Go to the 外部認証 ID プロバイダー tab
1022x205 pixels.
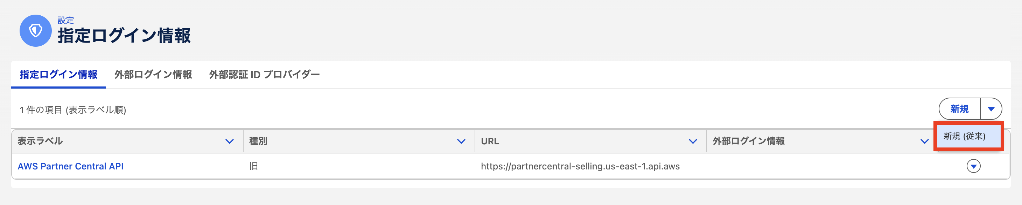[x=264, y=75]
